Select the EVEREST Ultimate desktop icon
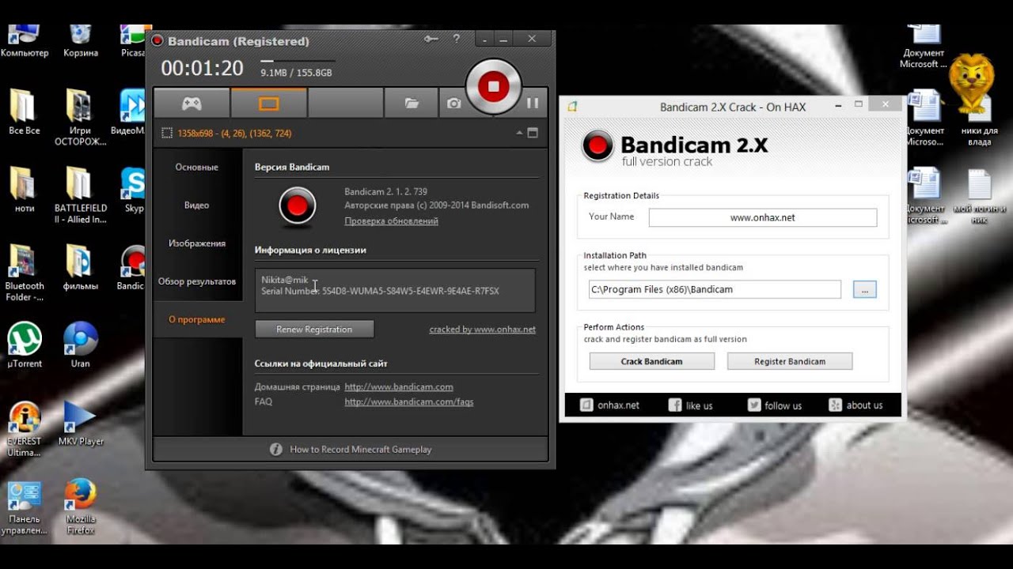Screen dimensions: 1013x569 (x=24, y=429)
